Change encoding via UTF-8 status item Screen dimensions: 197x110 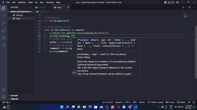point(128,102)
